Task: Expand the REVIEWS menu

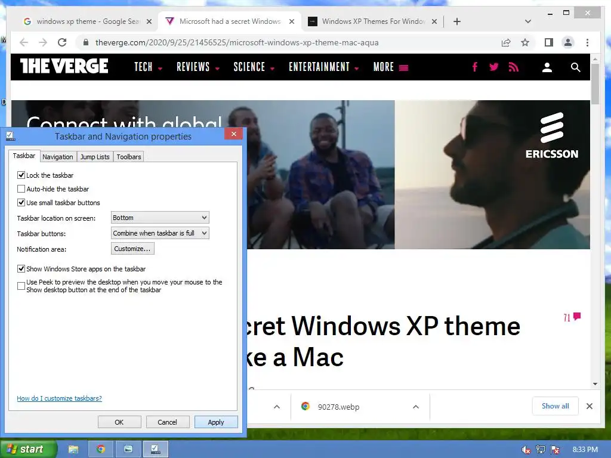Action: [198, 67]
